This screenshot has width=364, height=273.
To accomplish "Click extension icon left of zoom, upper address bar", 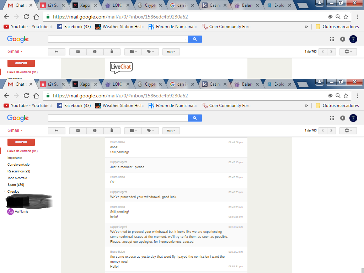I will click(x=330, y=17).
